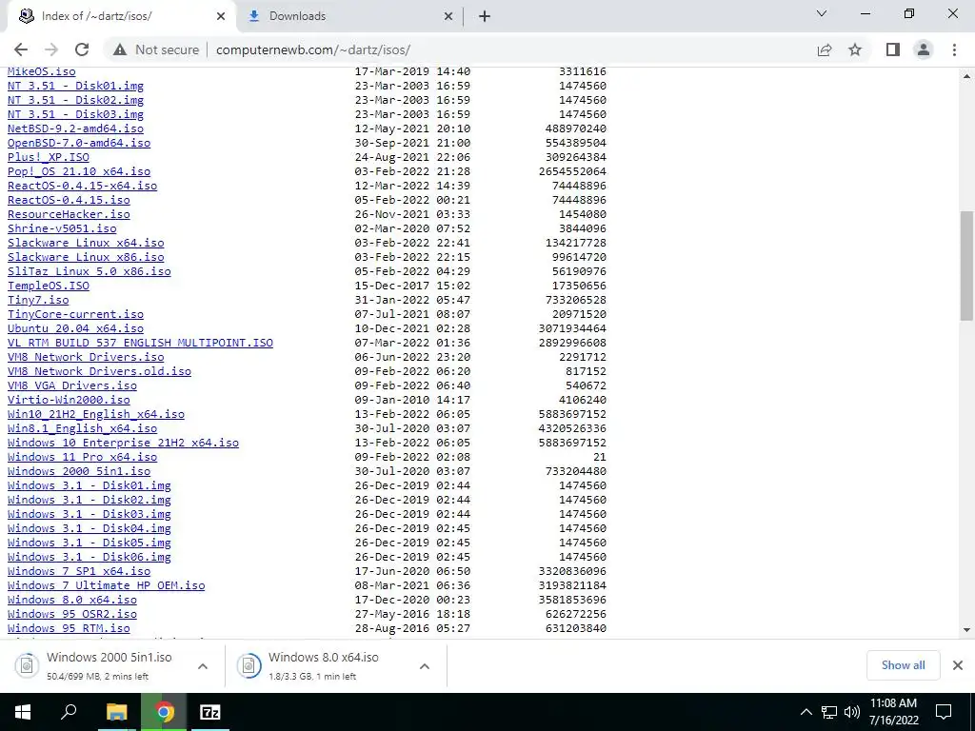Click the volume speaker tray icon
Screen dimensions: 975x731
tap(852, 712)
